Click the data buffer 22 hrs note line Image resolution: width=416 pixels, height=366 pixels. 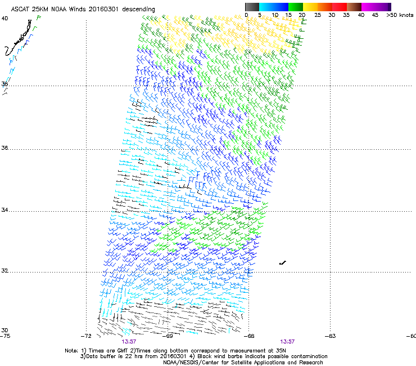tap(204, 356)
